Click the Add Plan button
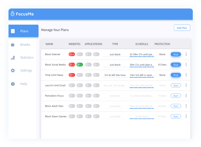The width and height of the screenshot is (201, 147). tap(182, 28)
